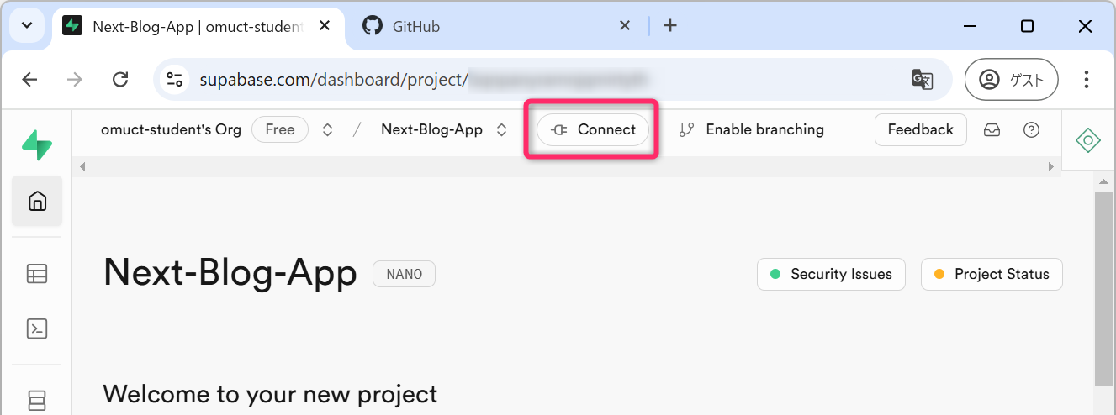Viewport: 1116px width, 415px height.
Task: Click the vertical page scrollbar
Action: 1103,286
